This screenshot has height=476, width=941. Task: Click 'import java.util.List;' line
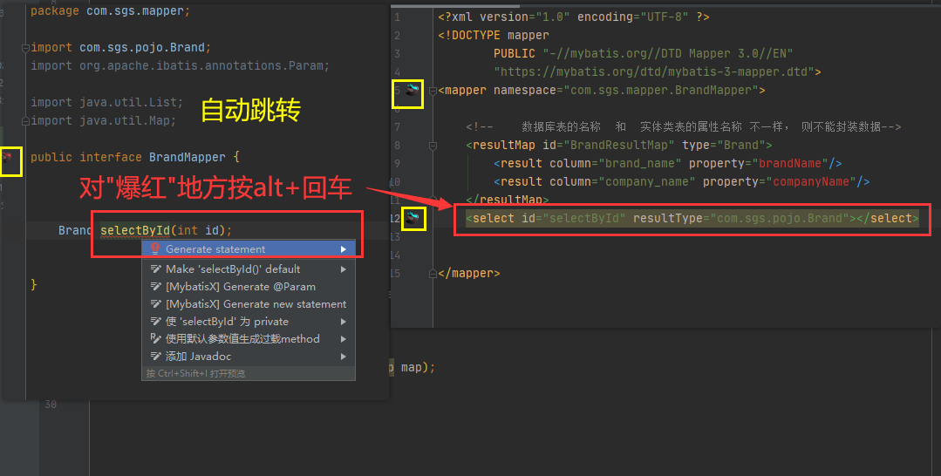106,102
